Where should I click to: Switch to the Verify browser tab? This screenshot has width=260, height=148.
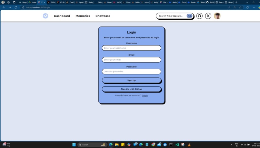coord(155,2)
